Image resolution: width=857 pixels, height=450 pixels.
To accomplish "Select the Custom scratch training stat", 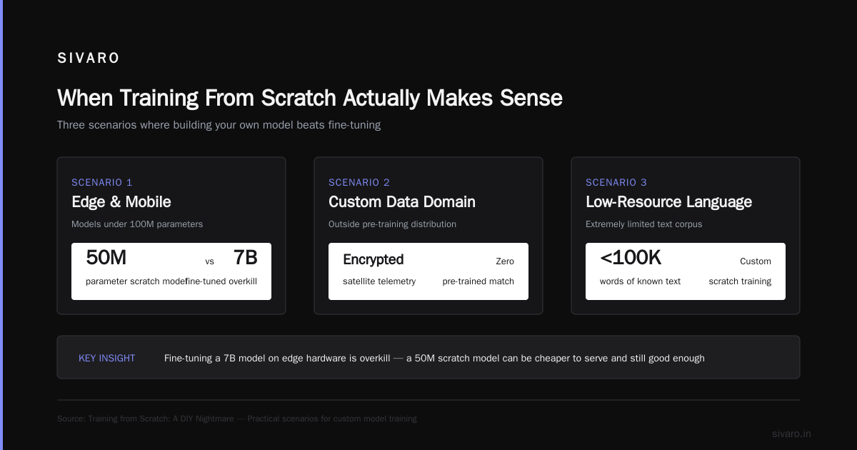I will 740,271.
